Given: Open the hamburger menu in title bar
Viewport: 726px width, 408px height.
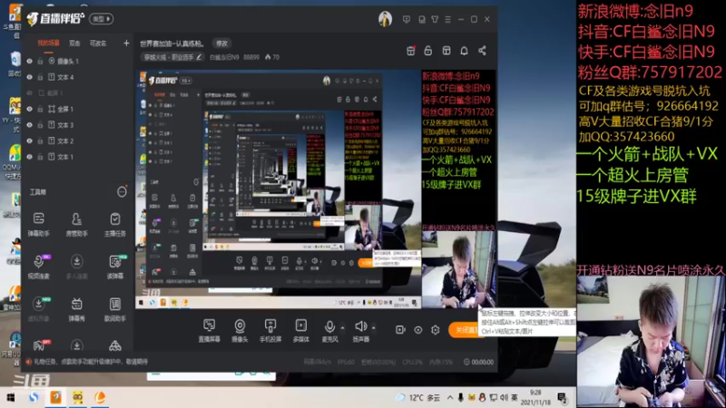Looking at the screenshot, I should (x=447, y=19).
